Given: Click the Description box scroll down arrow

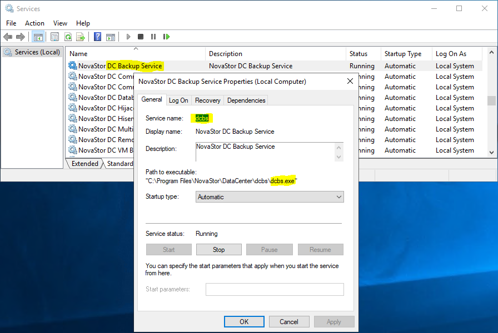Looking at the screenshot, I should point(339,157).
